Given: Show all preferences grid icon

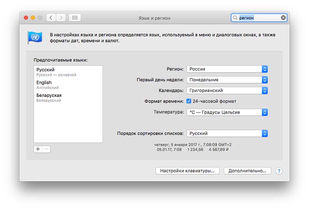Looking at the screenshot, I should [x=75, y=18].
